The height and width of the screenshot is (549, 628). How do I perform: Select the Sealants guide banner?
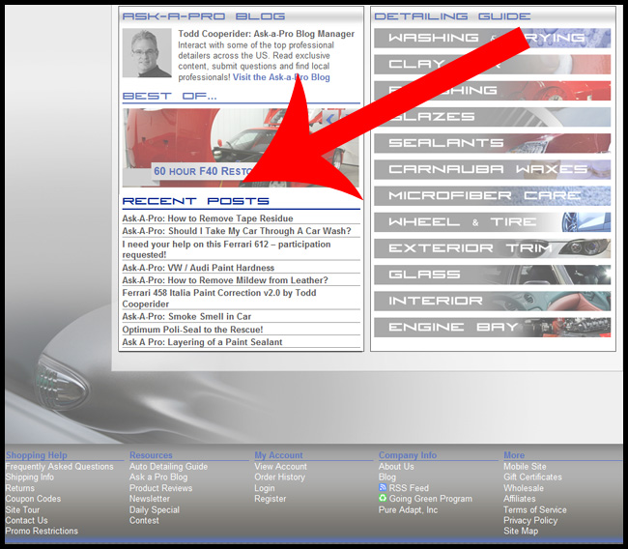pos(492,143)
